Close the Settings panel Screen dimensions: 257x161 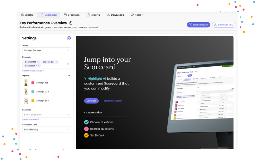click(x=69, y=38)
